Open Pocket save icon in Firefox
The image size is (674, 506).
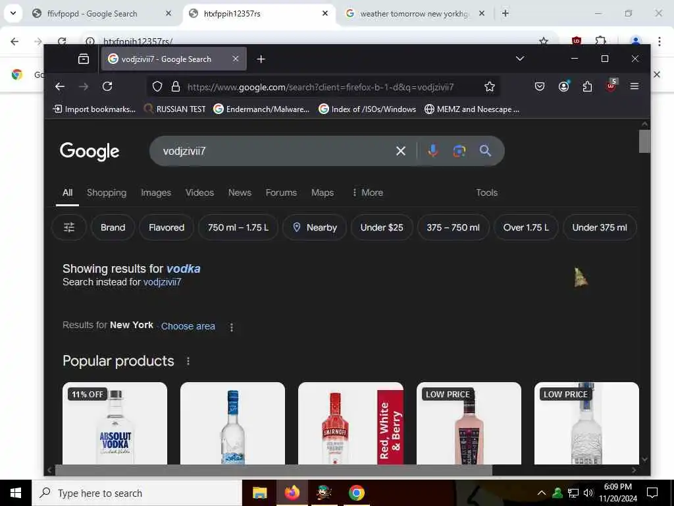tap(540, 86)
